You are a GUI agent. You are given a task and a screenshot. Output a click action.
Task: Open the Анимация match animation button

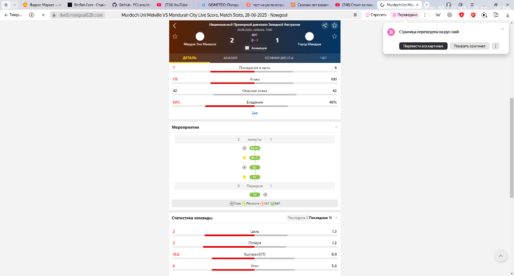coord(255,48)
